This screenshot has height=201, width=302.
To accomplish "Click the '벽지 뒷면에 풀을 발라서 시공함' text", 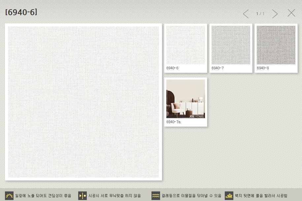I will pyautogui.click(x=261, y=196).
